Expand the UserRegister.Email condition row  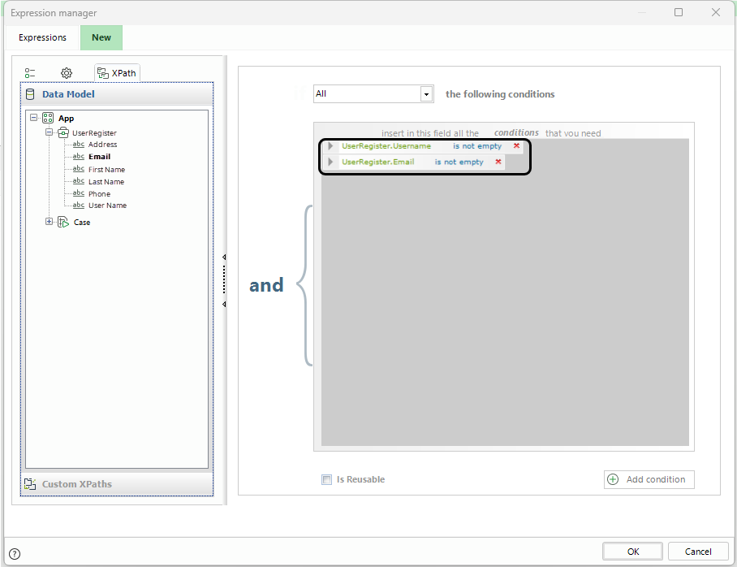[x=330, y=162]
